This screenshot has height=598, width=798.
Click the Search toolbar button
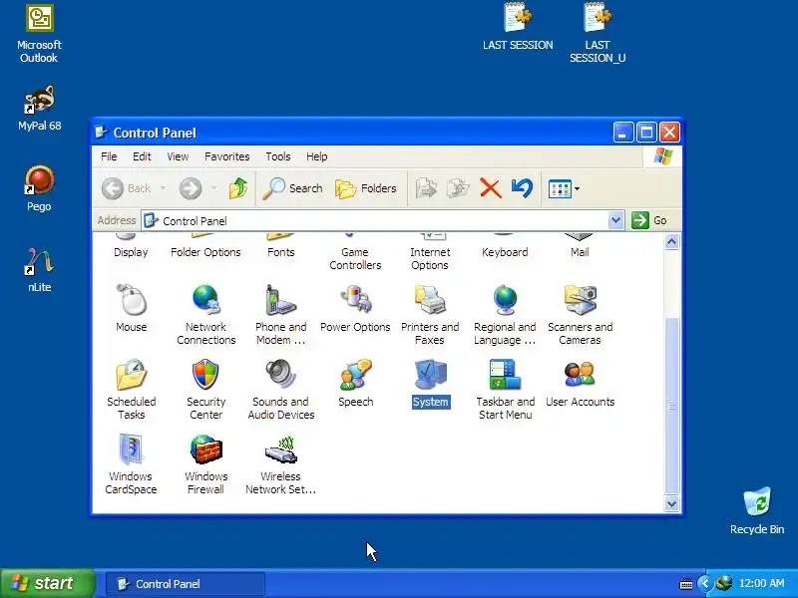coord(292,188)
